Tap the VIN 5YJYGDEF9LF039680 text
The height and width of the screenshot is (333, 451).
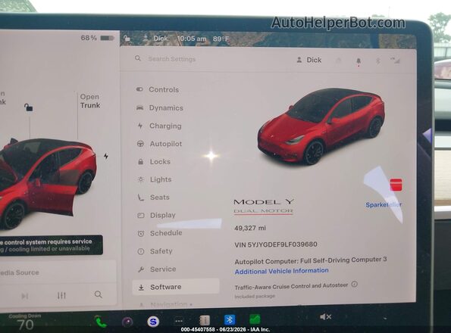coord(276,244)
